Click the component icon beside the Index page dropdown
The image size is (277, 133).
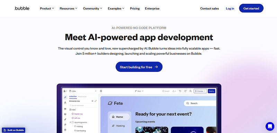click(x=101, y=91)
